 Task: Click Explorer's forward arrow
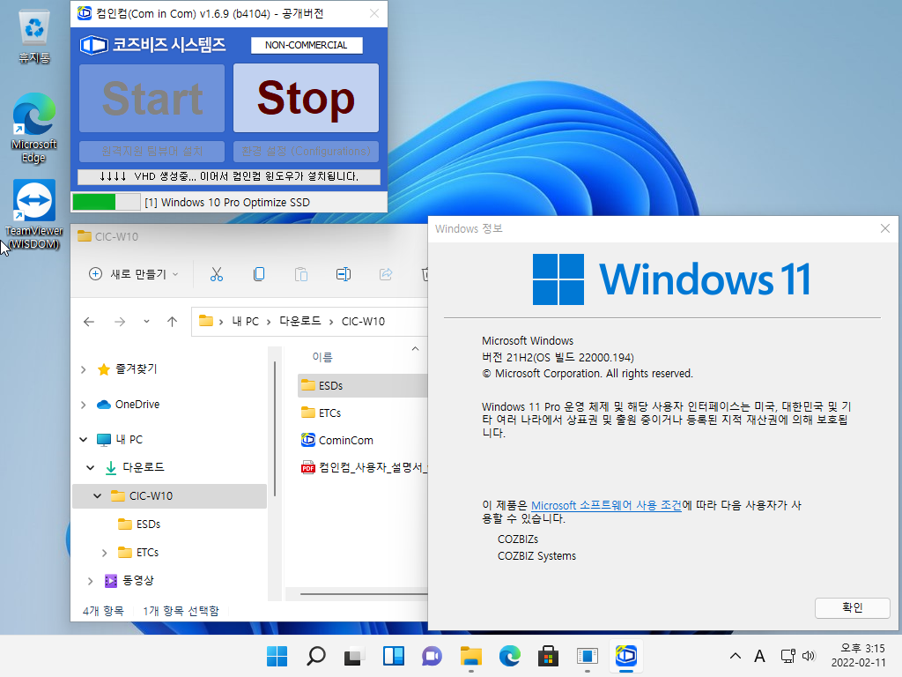(120, 322)
